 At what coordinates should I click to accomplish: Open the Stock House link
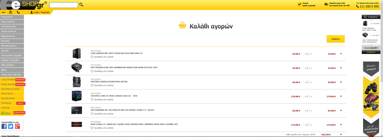coord(12,94)
